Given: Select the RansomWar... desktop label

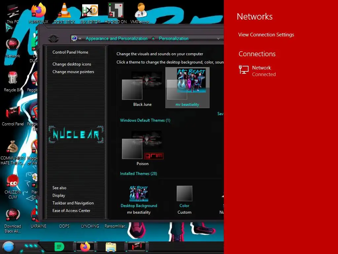Looking at the screenshot, I should pyautogui.click(x=116, y=226).
